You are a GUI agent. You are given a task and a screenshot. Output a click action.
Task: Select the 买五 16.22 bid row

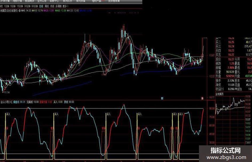coord(234,55)
